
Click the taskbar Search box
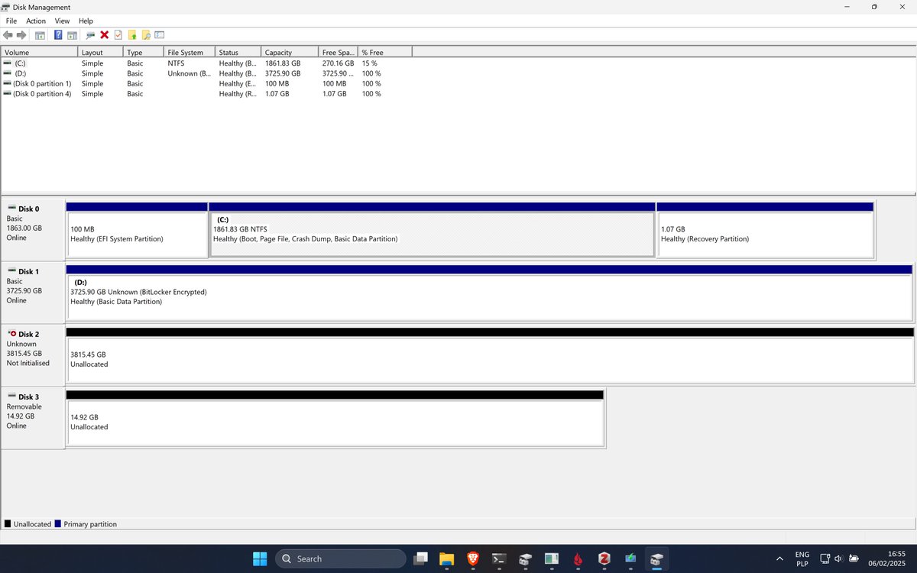click(x=341, y=558)
